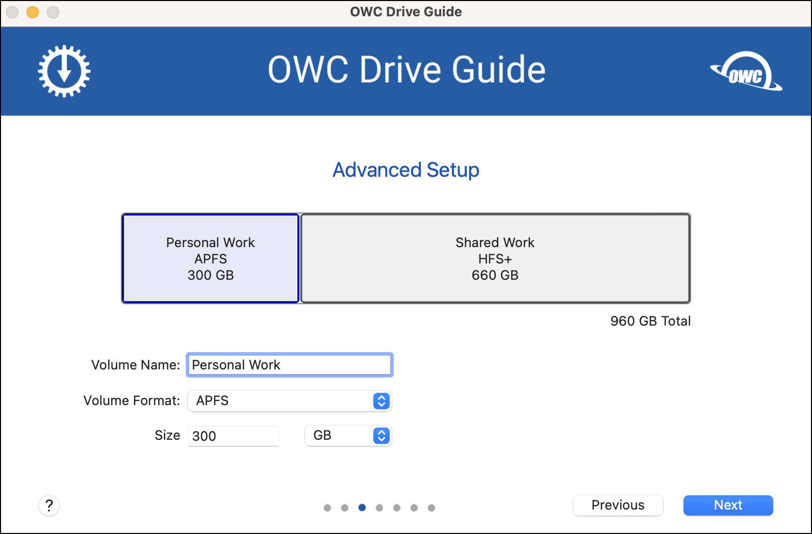Open help with the question mark button

coord(49,505)
